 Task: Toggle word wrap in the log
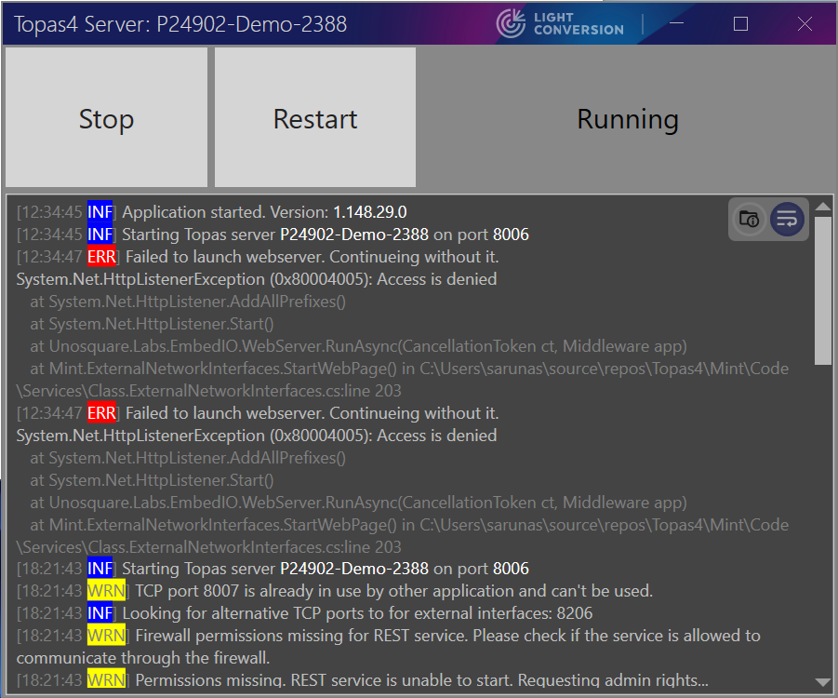click(787, 220)
